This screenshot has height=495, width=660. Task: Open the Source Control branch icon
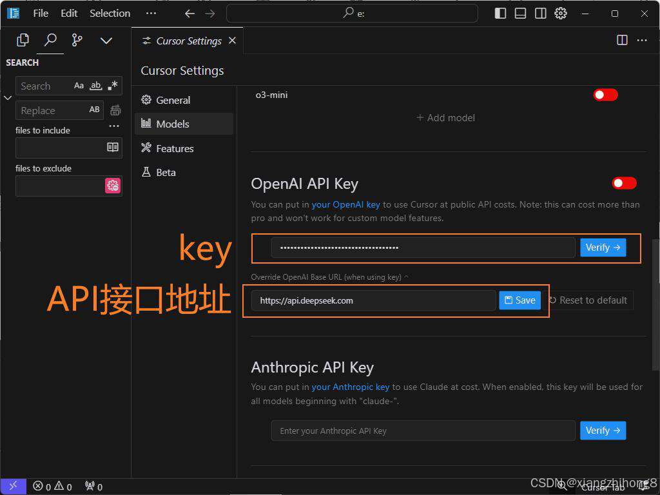[x=77, y=41]
